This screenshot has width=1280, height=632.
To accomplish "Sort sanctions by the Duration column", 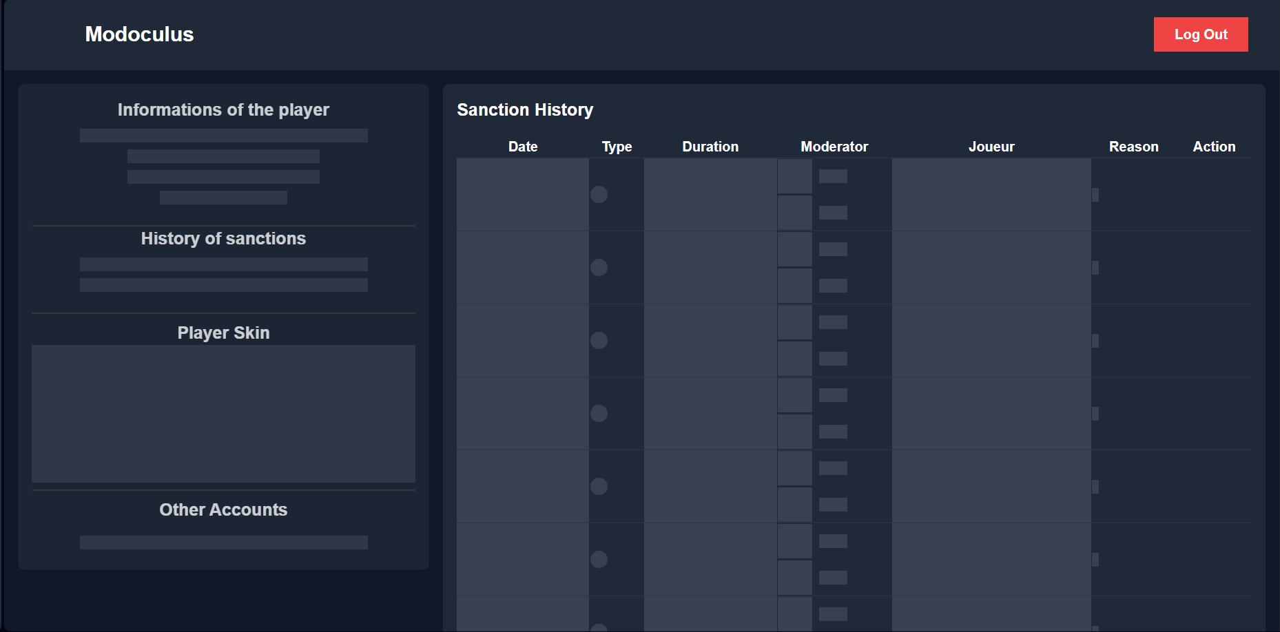I will (x=710, y=146).
